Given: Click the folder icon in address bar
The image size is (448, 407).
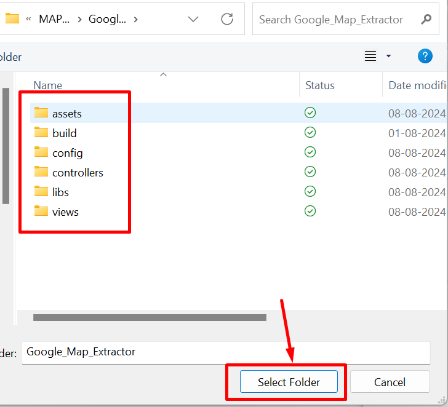Looking at the screenshot, I should (x=12, y=18).
